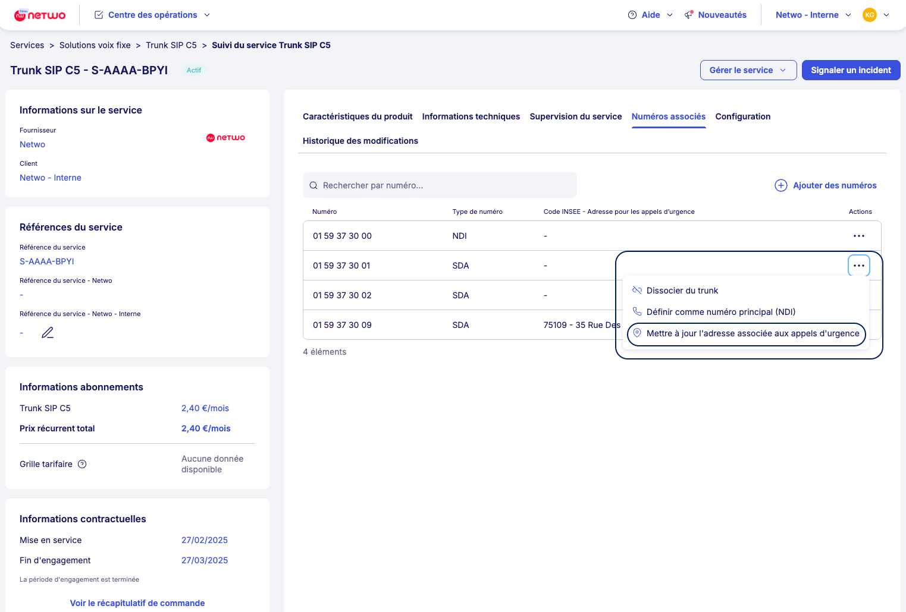This screenshot has width=906, height=612.
Task: Click the search magnifier icon
Action: [x=314, y=185]
